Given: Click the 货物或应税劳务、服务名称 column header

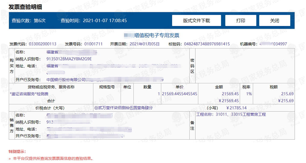Looking at the screenshot, I should point(51,87).
